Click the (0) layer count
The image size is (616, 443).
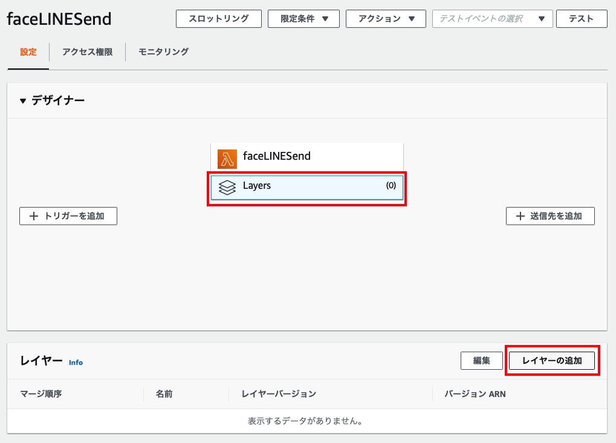pyautogui.click(x=391, y=185)
